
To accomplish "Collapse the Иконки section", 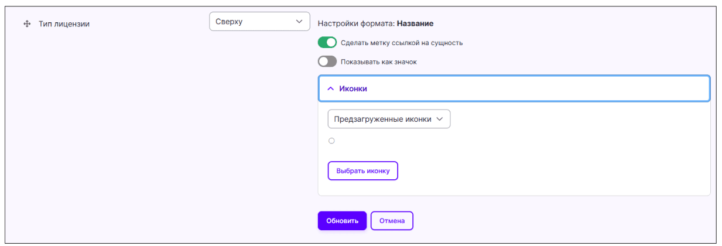I will [514, 88].
